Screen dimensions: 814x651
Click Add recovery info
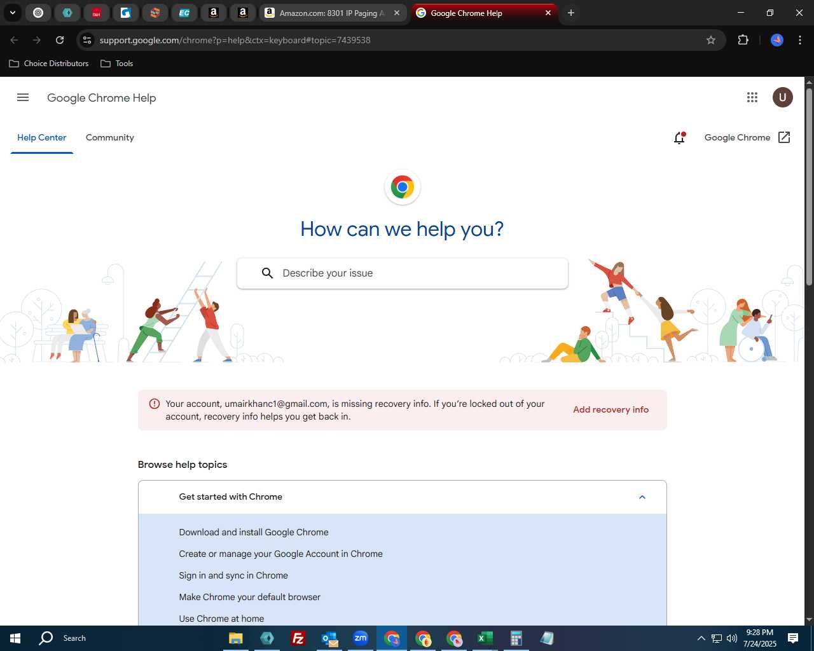click(x=611, y=410)
